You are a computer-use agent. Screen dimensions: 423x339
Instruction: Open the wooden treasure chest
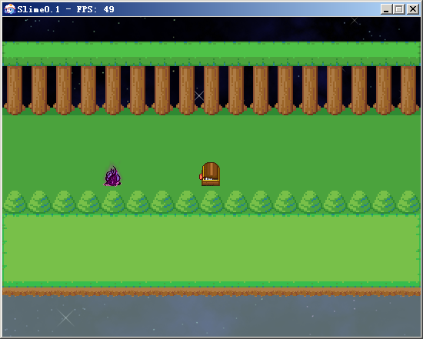click(210, 174)
